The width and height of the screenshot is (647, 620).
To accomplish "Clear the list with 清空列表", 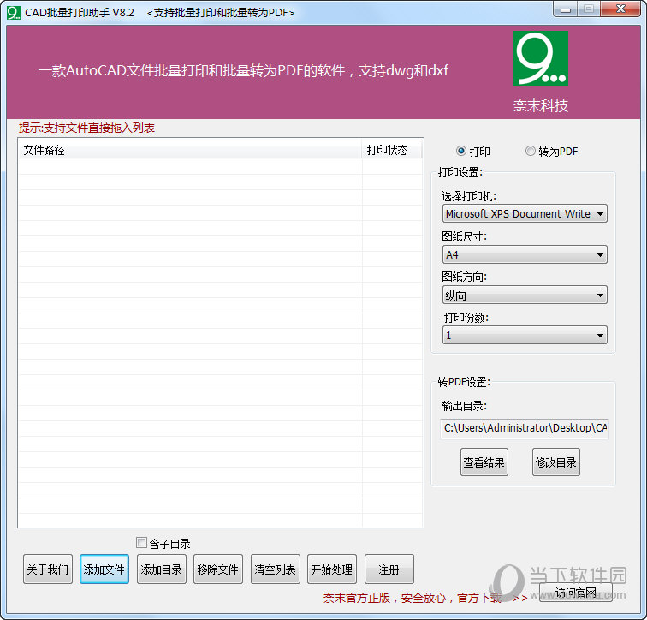I will pyautogui.click(x=276, y=569).
